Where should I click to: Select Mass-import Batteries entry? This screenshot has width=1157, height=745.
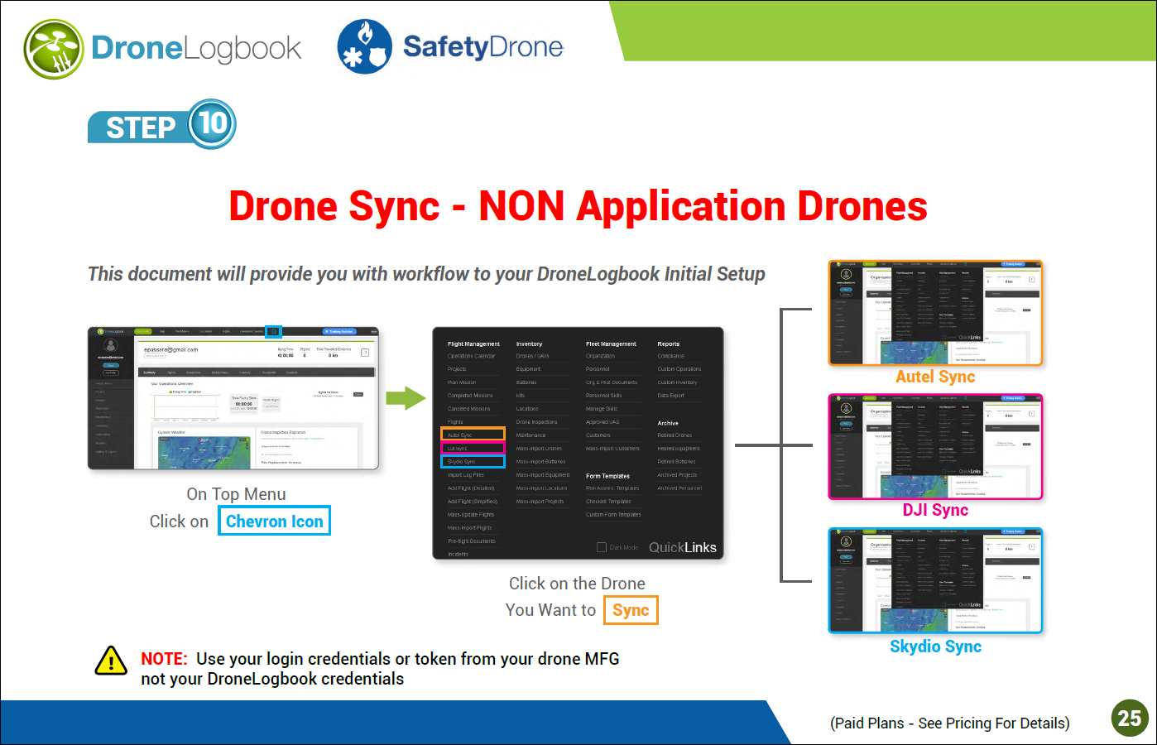(x=540, y=462)
